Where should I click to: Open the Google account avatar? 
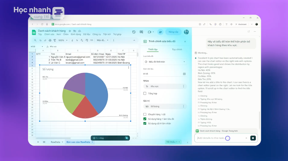click(186, 32)
